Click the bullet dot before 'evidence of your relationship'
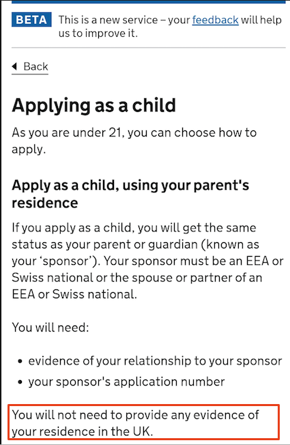 [x=20, y=362]
